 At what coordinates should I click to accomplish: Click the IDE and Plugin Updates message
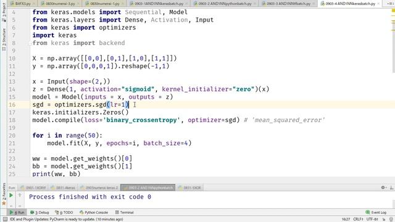(x=66, y=220)
